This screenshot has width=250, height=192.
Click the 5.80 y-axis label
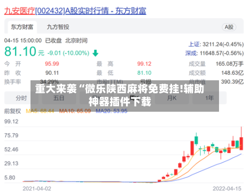9,178
